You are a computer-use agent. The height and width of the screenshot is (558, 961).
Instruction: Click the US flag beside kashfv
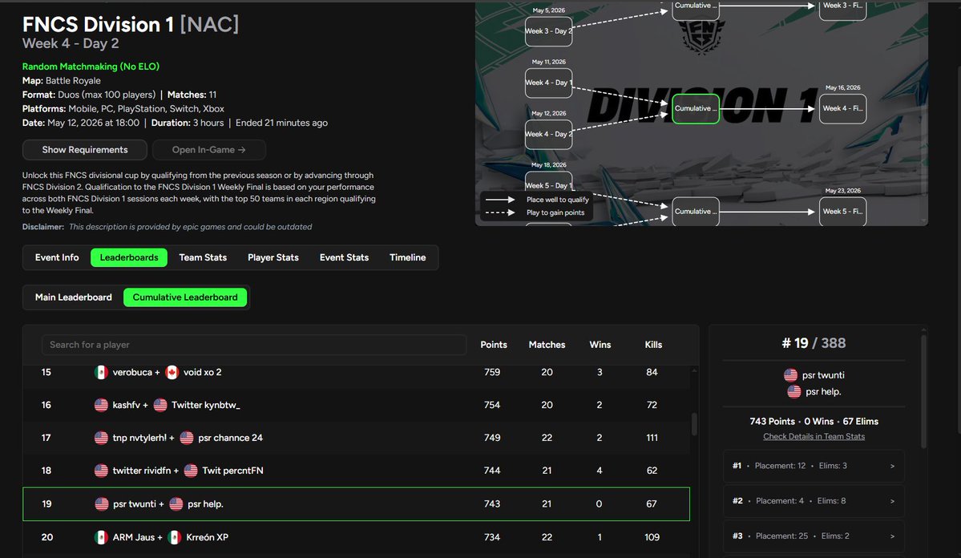pyautogui.click(x=101, y=405)
